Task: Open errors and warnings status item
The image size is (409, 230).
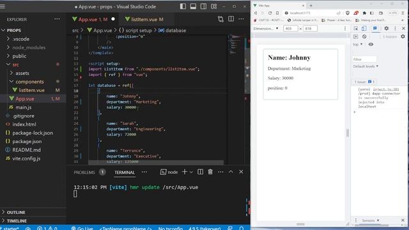Action: coord(47,228)
